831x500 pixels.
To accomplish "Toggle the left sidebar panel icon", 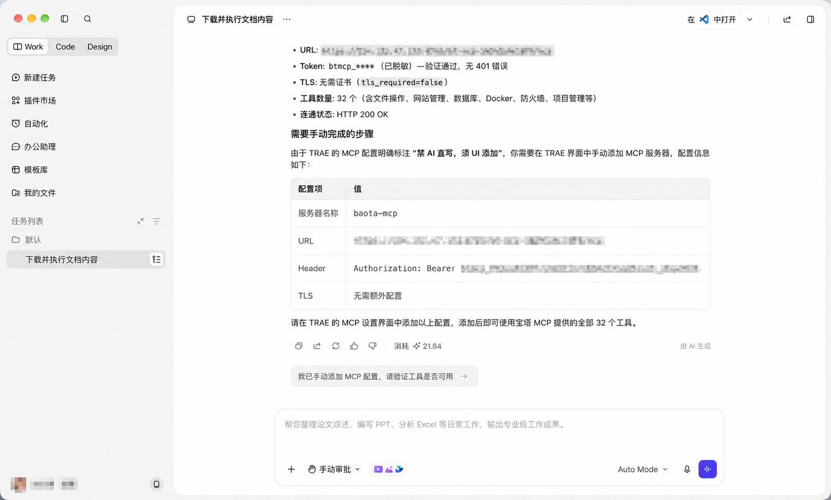I will click(64, 19).
